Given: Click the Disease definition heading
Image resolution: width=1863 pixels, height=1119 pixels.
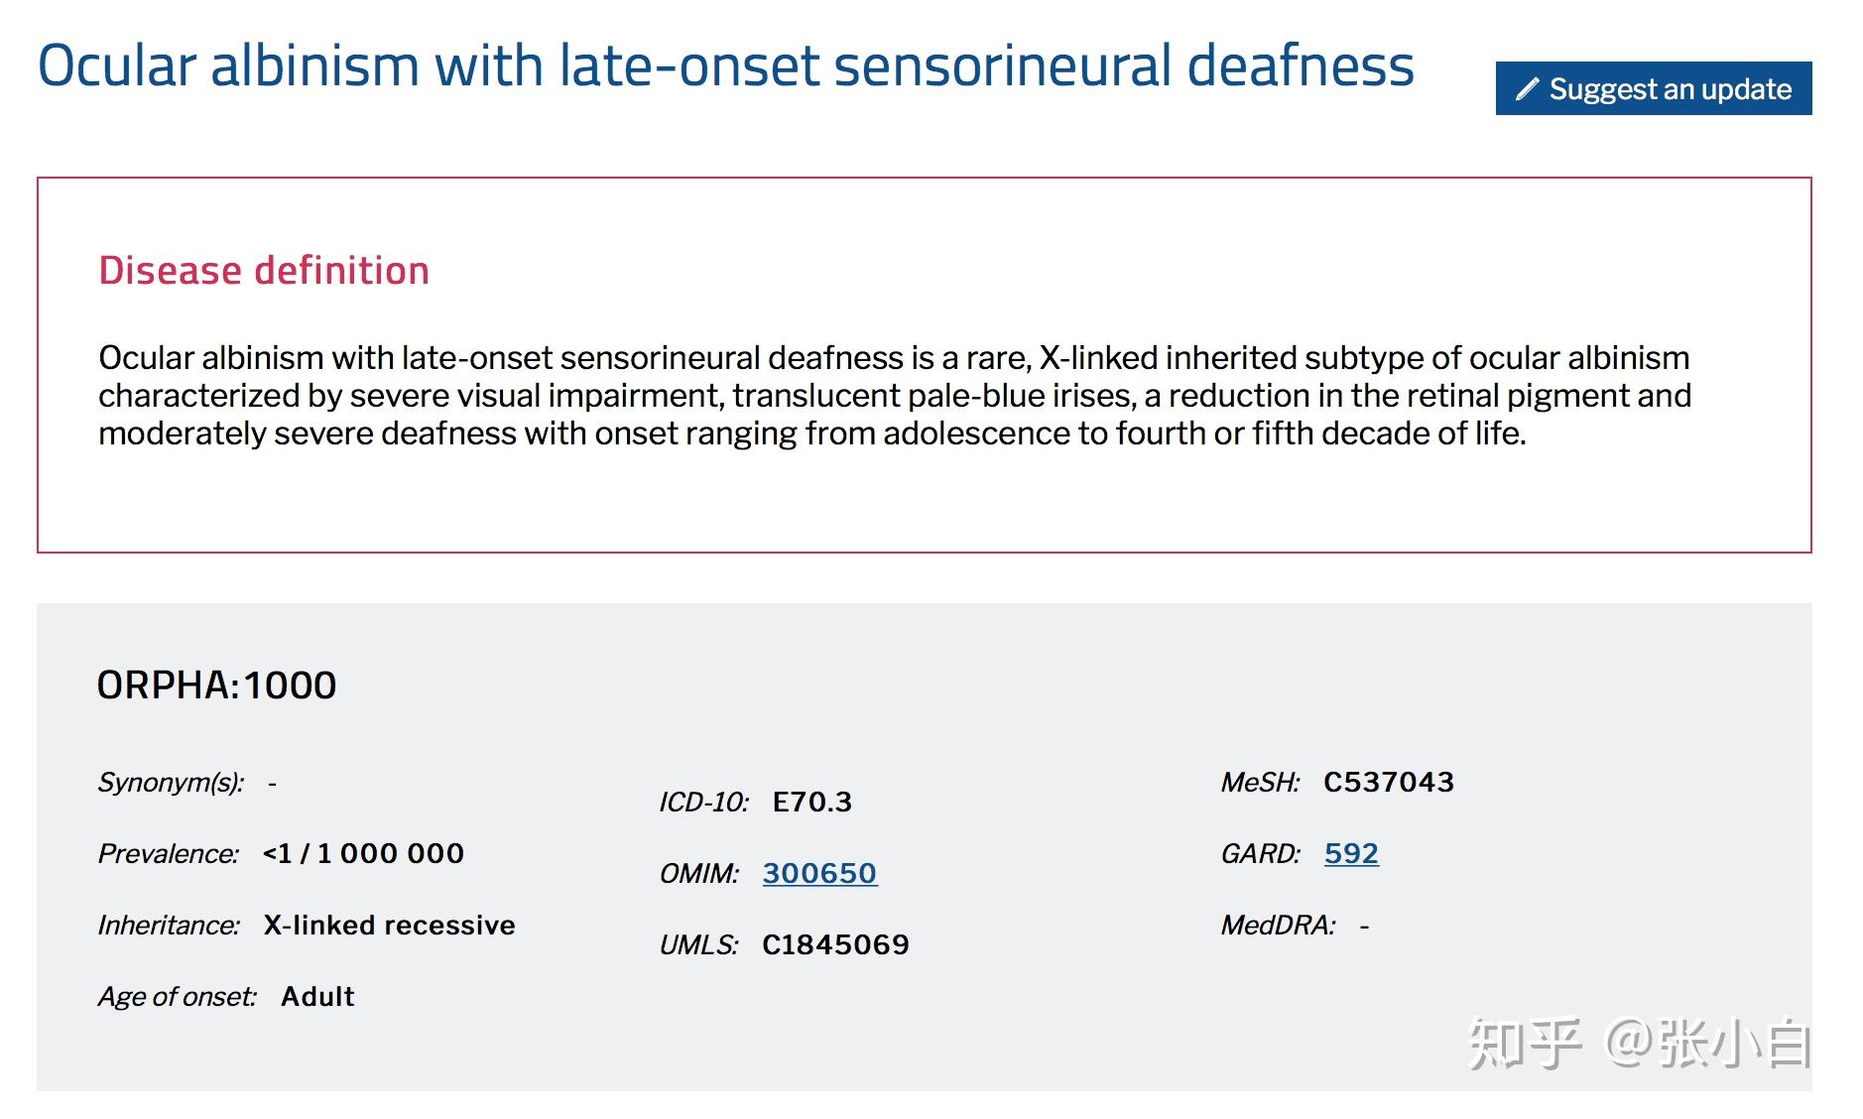Looking at the screenshot, I should (264, 271).
